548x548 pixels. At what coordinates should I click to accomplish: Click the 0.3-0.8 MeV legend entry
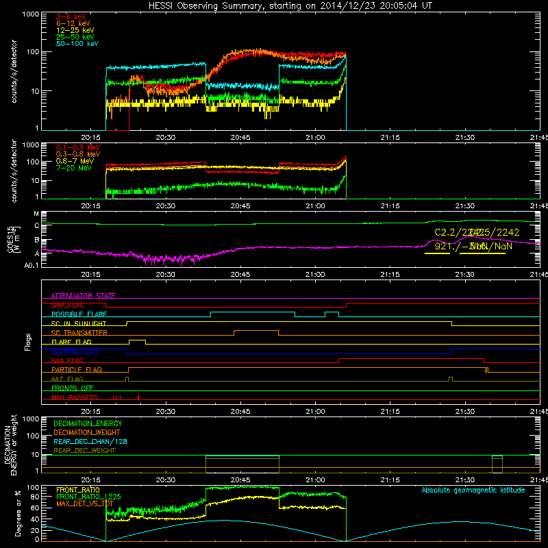pyautogui.click(x=78, y=155)
